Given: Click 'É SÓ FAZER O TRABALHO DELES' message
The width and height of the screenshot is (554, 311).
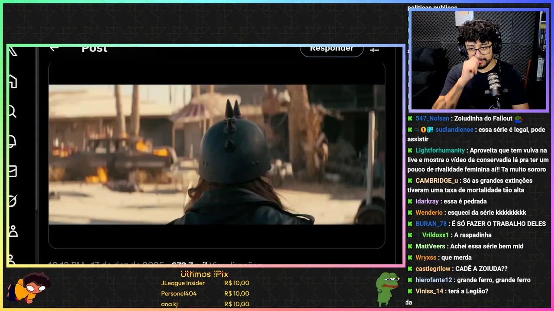Looking at the screenshot, I should pos(499,224).
